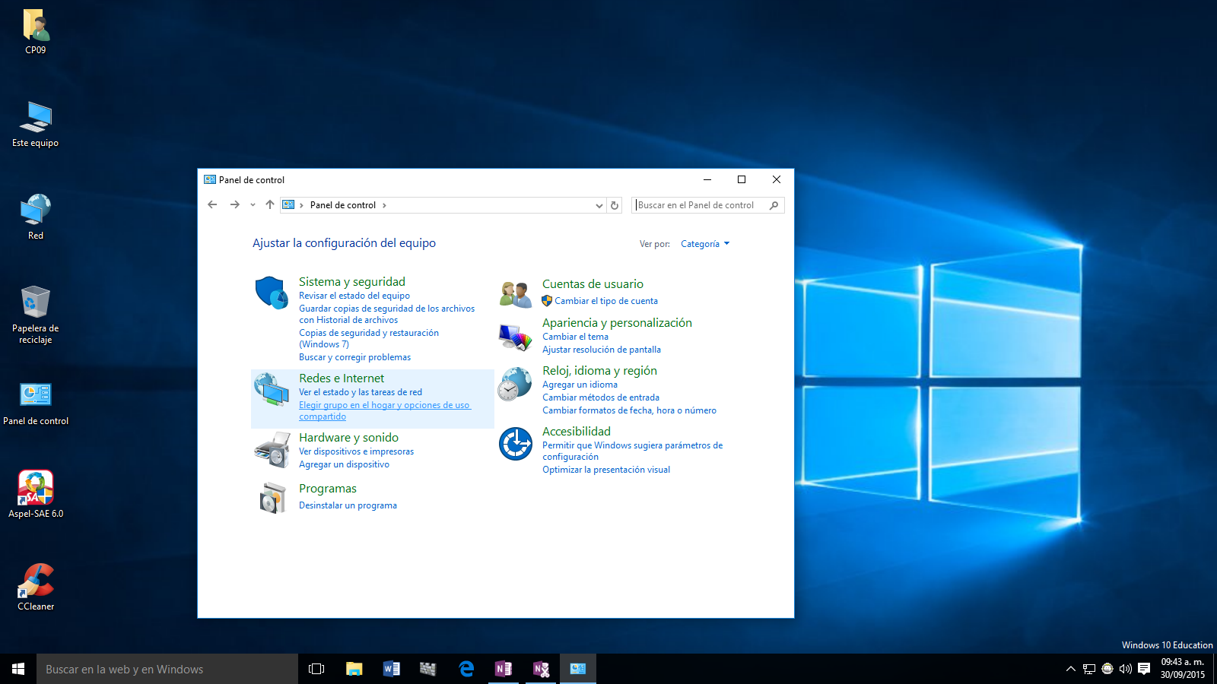
Task: Expand the chevron after Panel de control breadcrumb
Action: tap(384, 205)
